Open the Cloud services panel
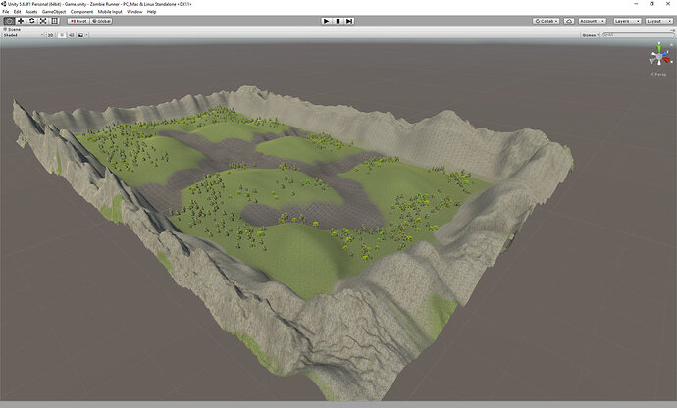Screen dimensions: 677x408 click(x=569, y=21)
